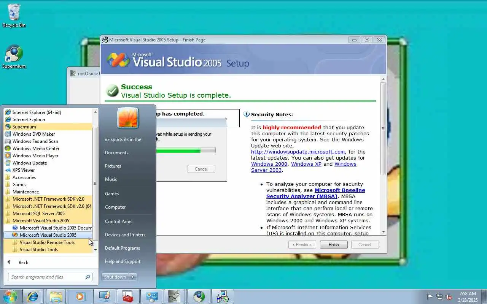Click the Finish button in setup
The height and width of the screenshot is (304, 487).
pos(334,245)
